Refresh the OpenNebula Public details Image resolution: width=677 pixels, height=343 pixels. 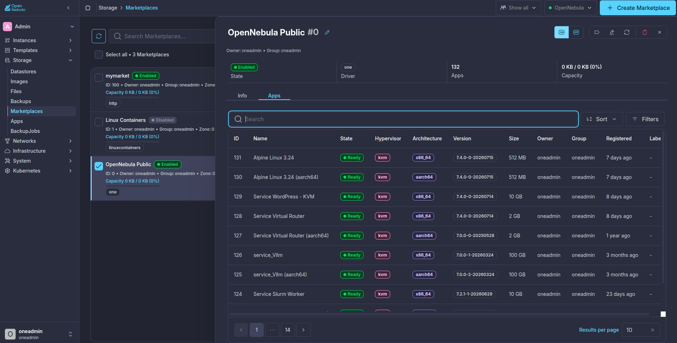pyautogui.click(x=627, y=32)
